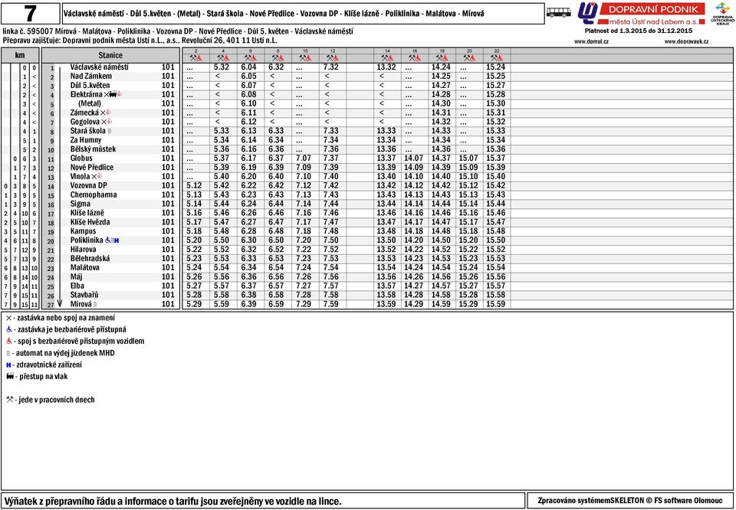
Task: Select the Klíše lázně stop name
Action: (x=87, y=213)
